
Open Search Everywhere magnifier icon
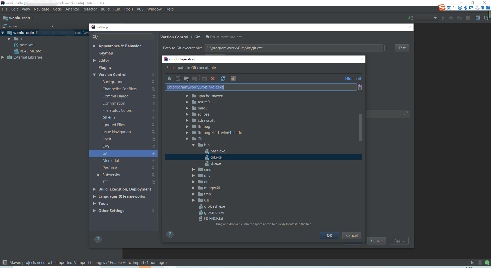486,18
